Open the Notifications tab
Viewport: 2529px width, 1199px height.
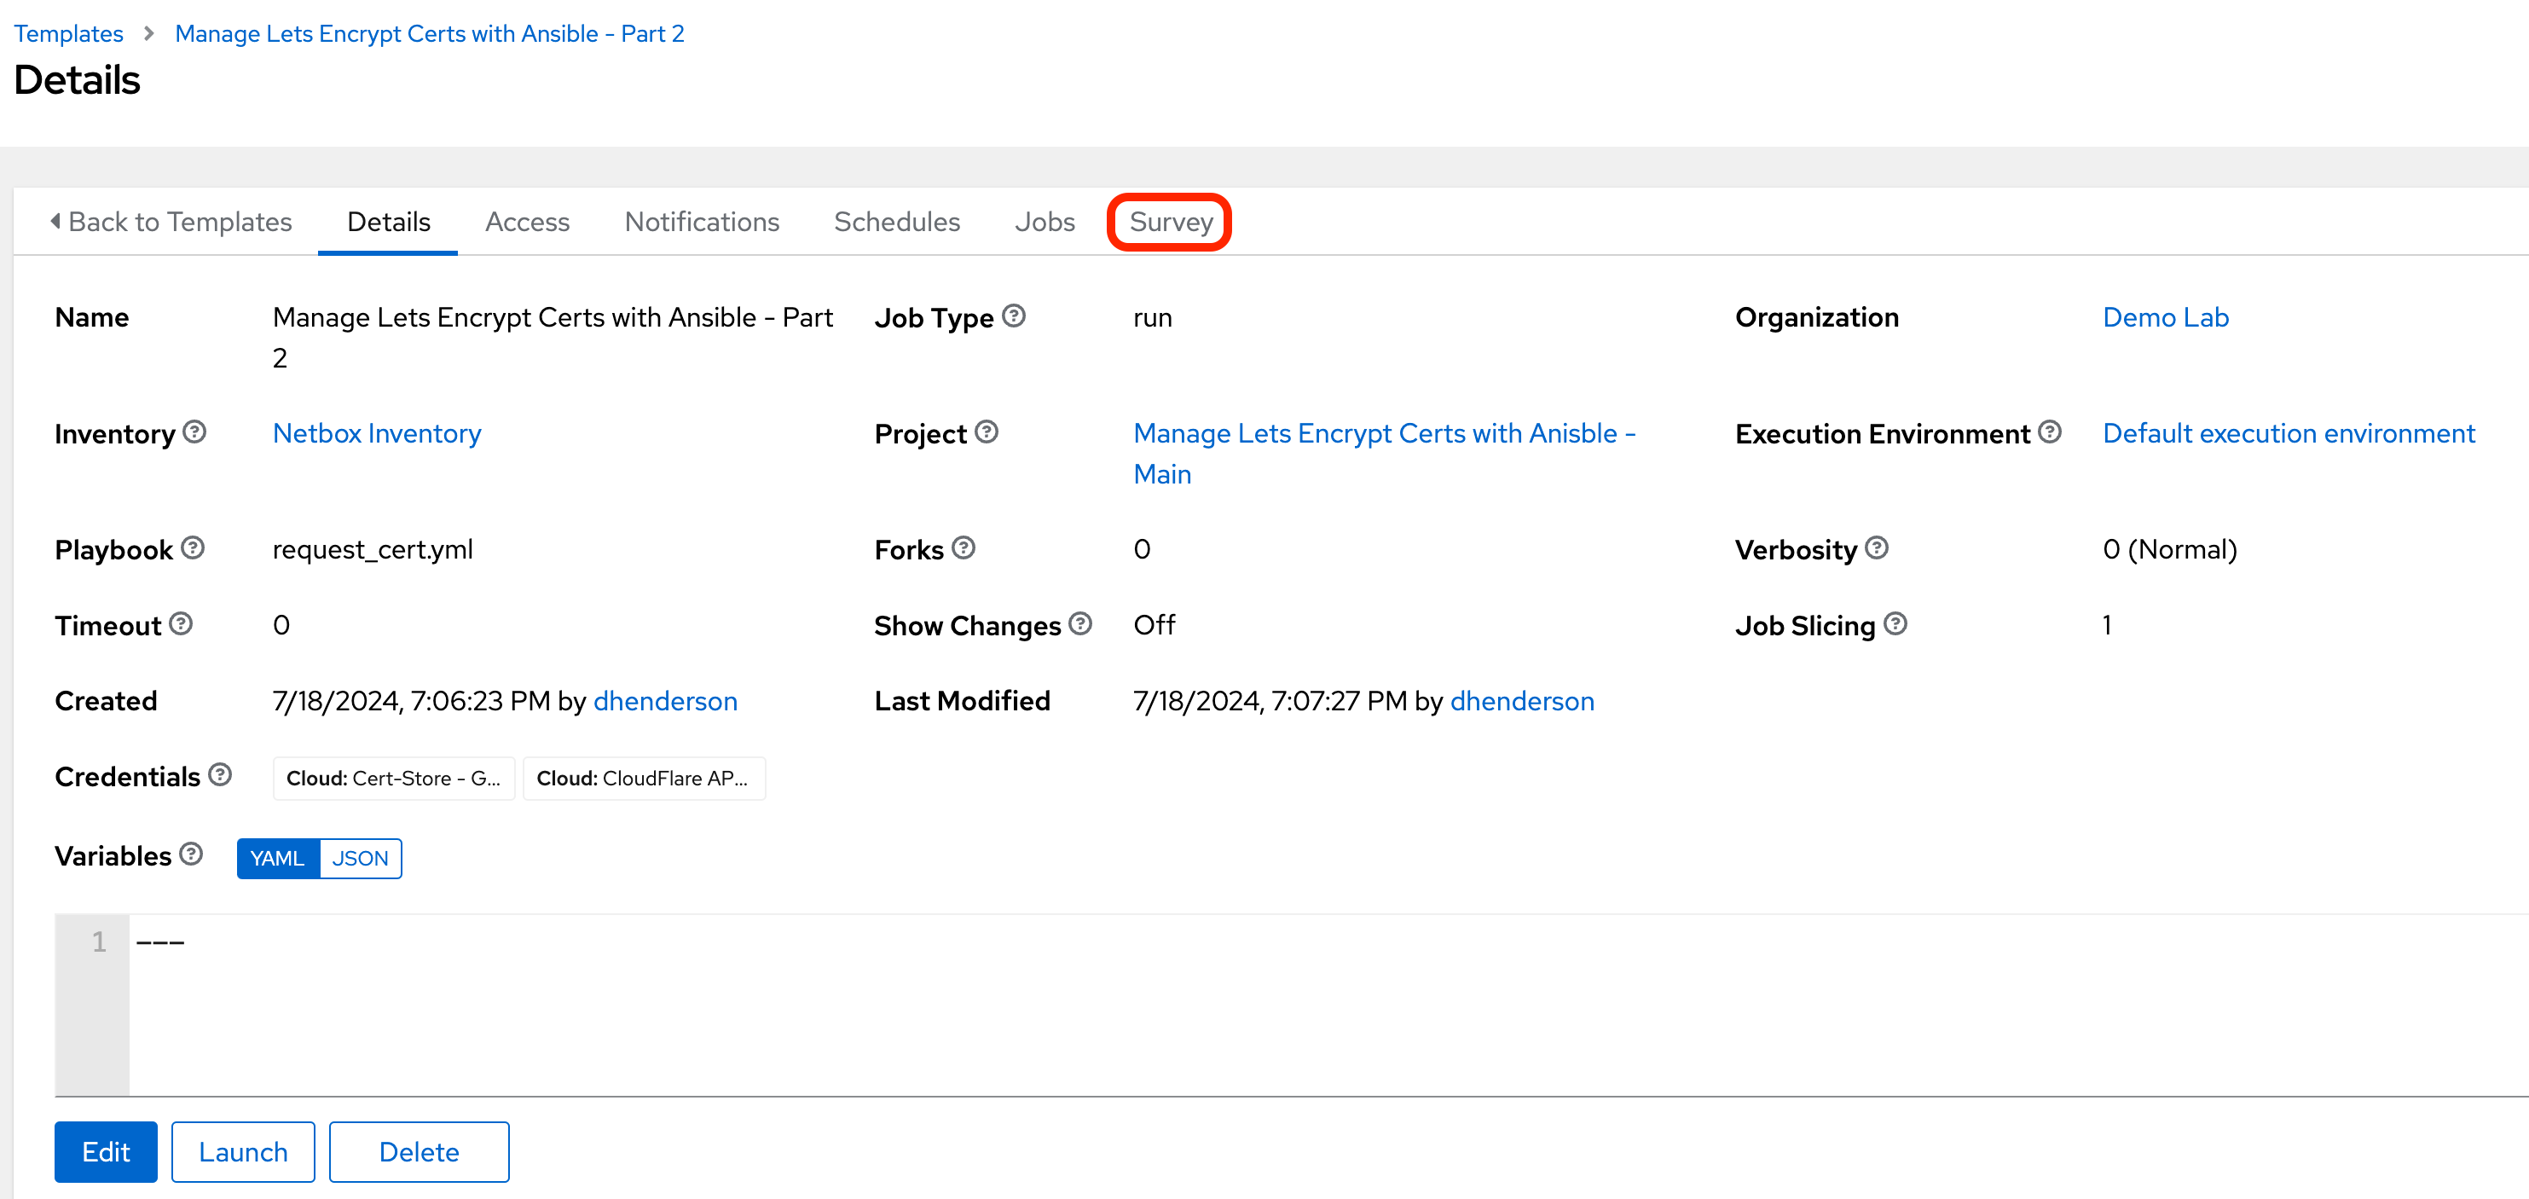click(702, 222)
